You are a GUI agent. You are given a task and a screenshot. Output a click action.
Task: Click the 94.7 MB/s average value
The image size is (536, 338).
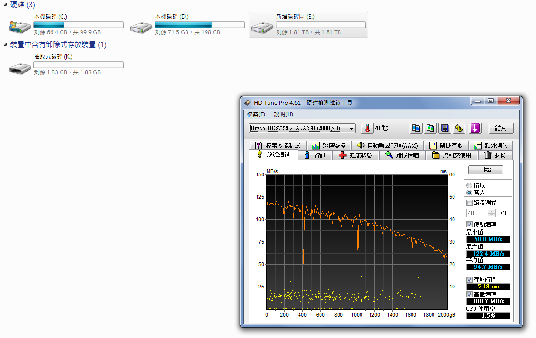click(x=488, y=267)
